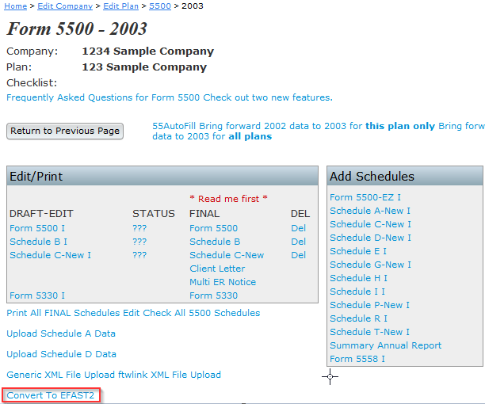Viewport: 485px width, 404px height.
Task: Open FINAL Form 5500
Action: tap(213, 228)
